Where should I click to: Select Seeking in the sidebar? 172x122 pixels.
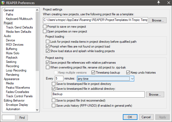[11, 62]
